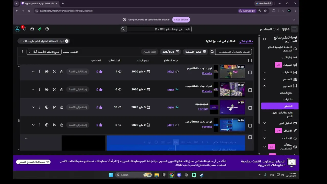Expand the التحليلات (Analytics) sidebar section

[x=265, y=73]
